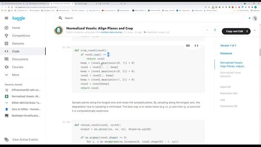The width and height of the screenshot is (261, 147).
Task: Focus the Kaggle Search field
Action: (149, 18)
